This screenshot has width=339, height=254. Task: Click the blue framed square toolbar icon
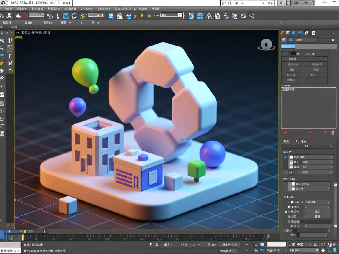pyautogui.click(x=66, y=16)
